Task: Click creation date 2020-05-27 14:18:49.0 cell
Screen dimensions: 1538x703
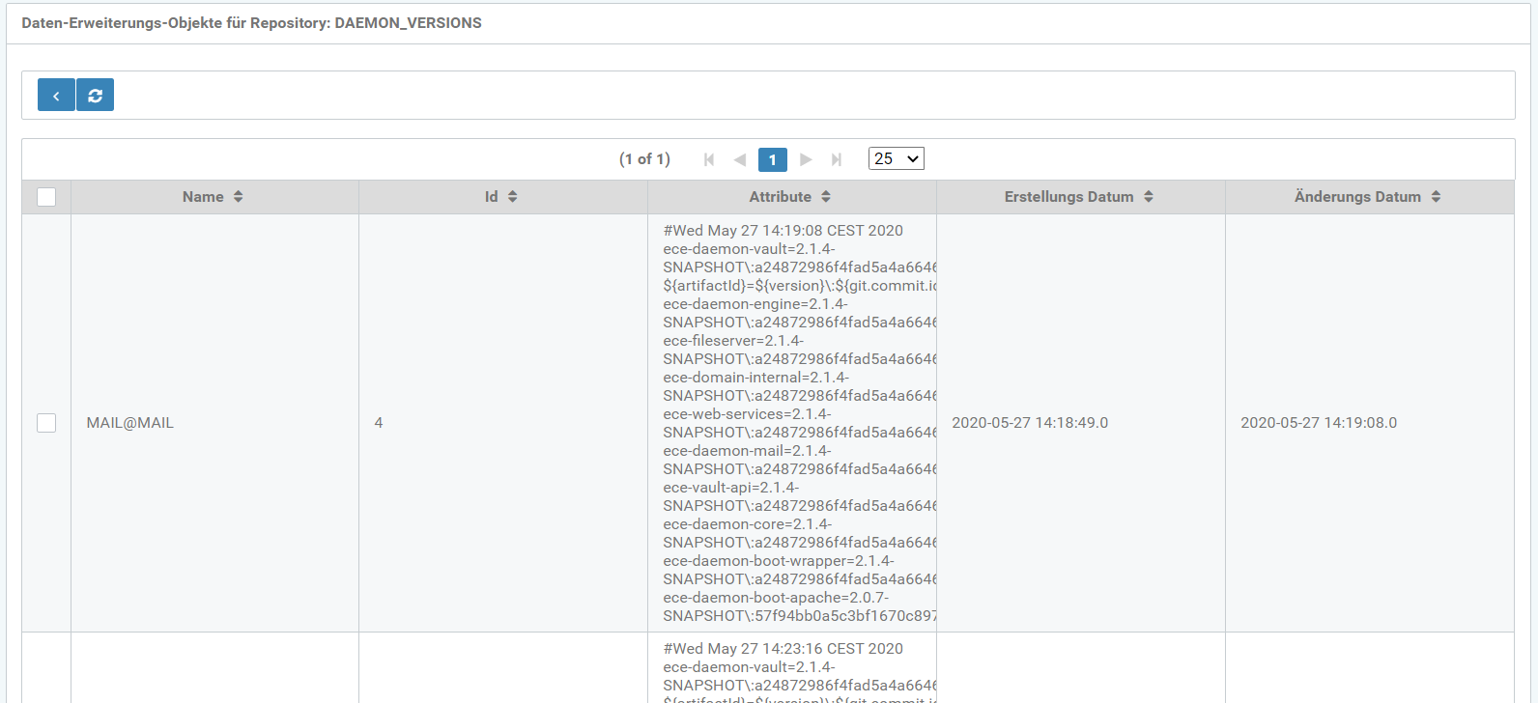Action: [1030, 423]
